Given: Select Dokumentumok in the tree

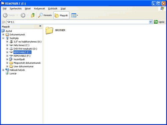Looking at the screenshot, I should [17, 35].
